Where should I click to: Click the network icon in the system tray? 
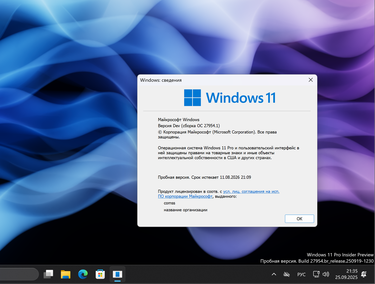[316, 274]
